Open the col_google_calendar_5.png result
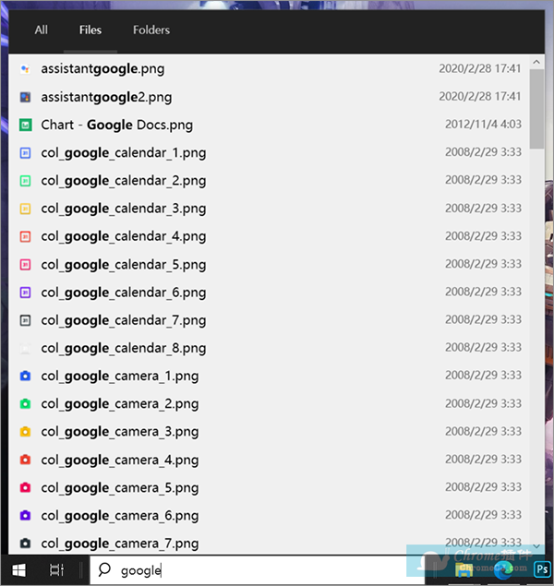The width and height of the screenshot is (554, 586). [123, 265]
